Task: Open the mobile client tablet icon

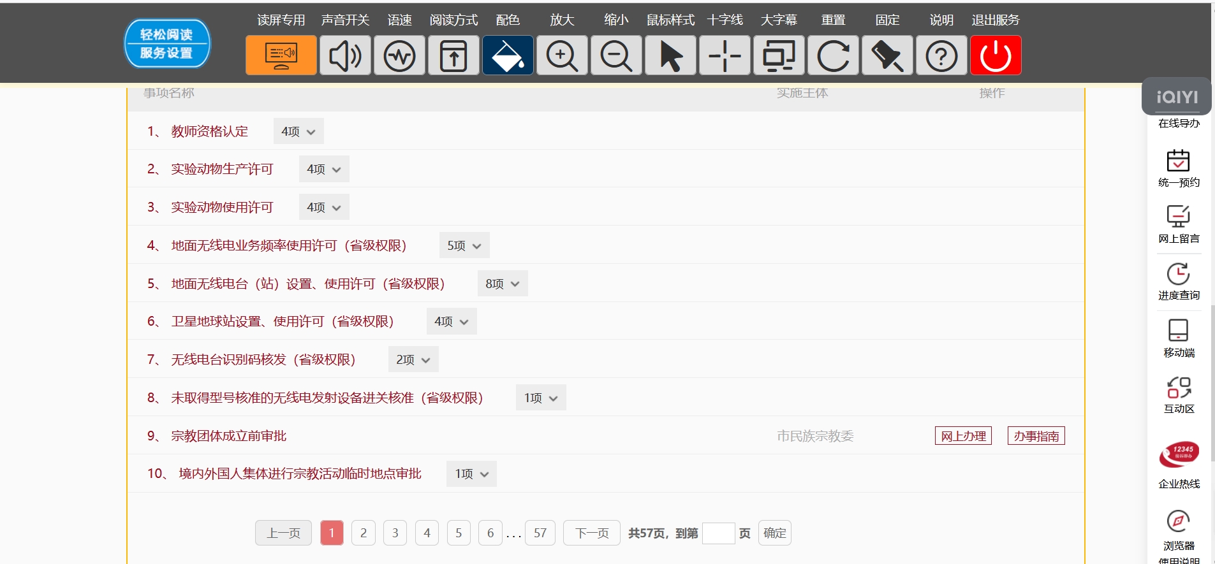Action: coord(1178,330)
